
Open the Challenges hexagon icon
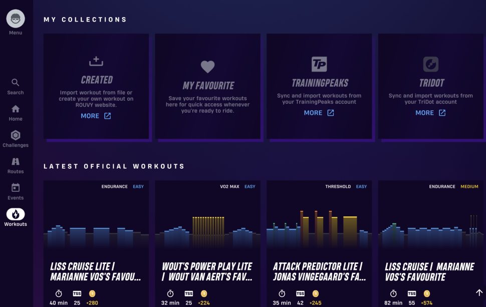(x=16, y=135)
